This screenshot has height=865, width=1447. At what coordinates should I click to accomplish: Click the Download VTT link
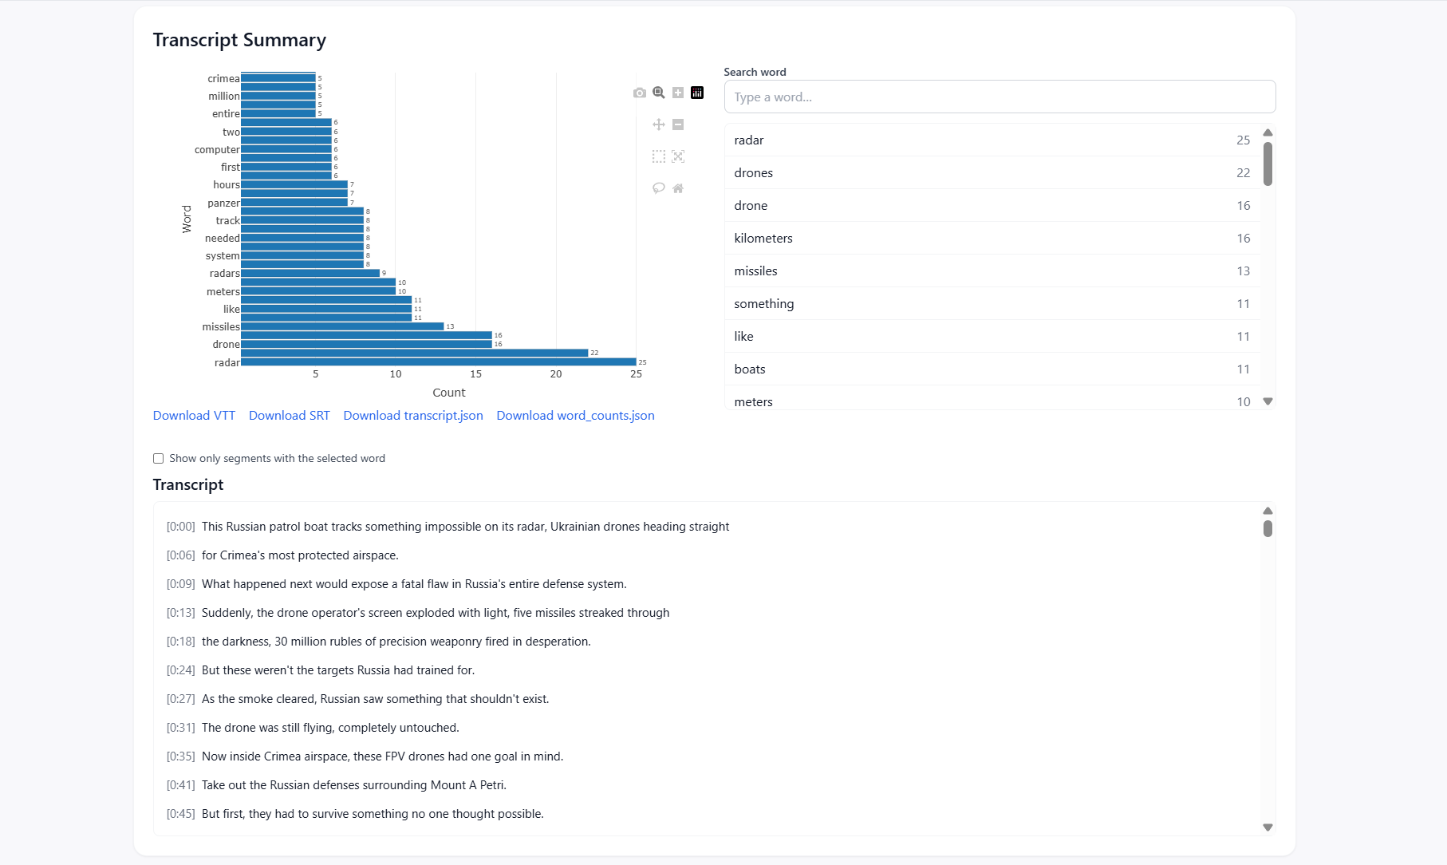click(194, 416)
